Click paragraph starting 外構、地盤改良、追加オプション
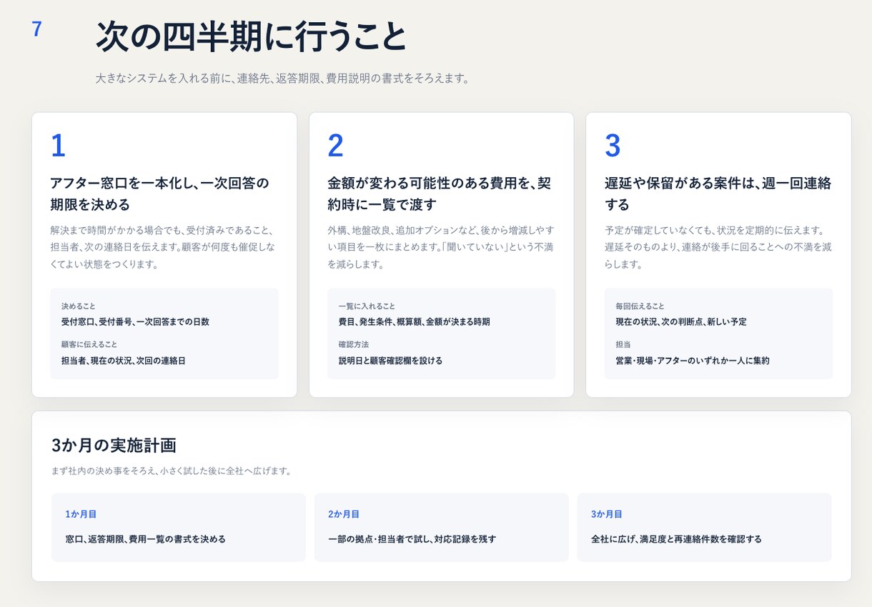 point(440,247)
